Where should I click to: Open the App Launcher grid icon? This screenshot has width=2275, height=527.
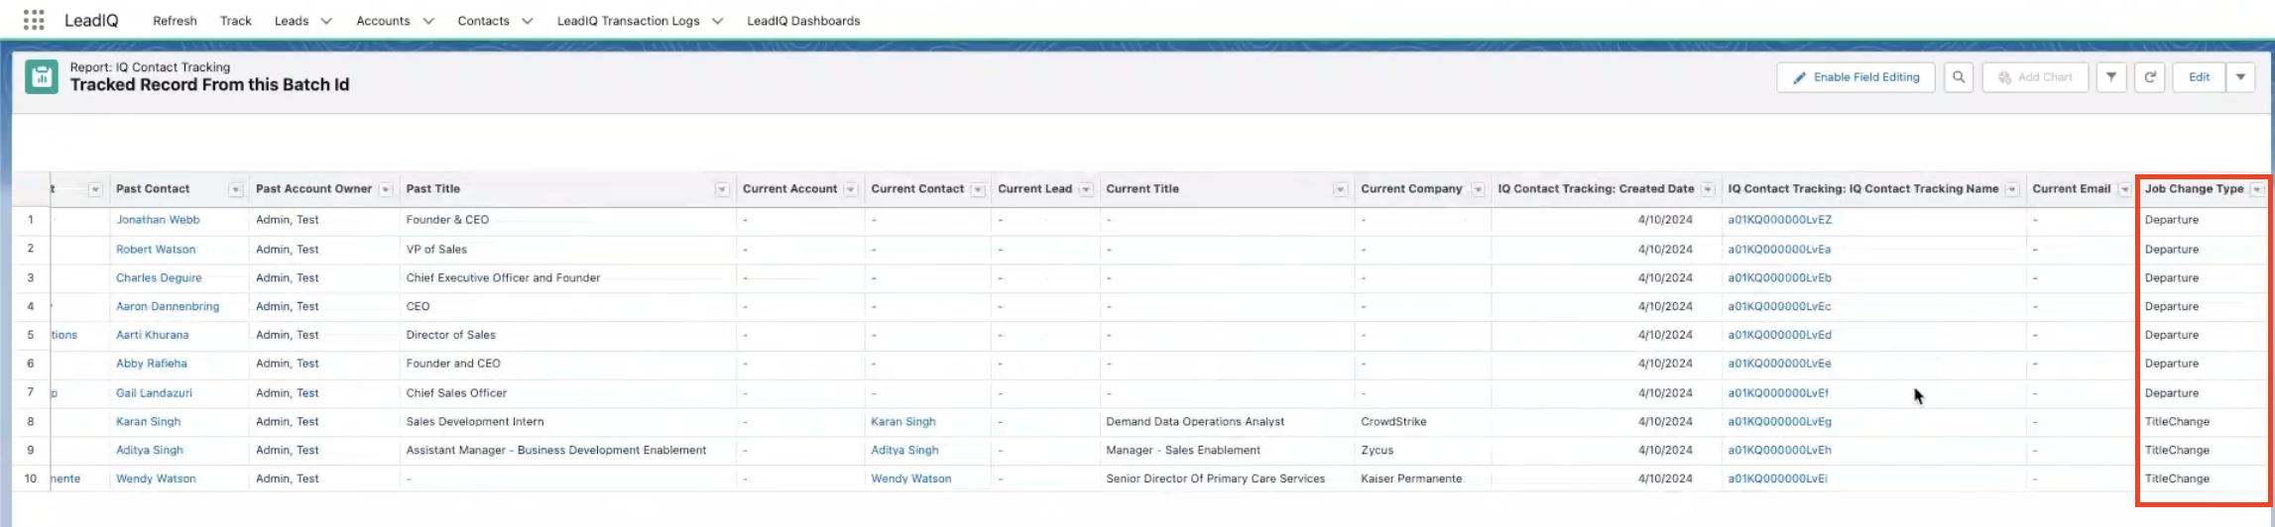[x=34, y=21]
